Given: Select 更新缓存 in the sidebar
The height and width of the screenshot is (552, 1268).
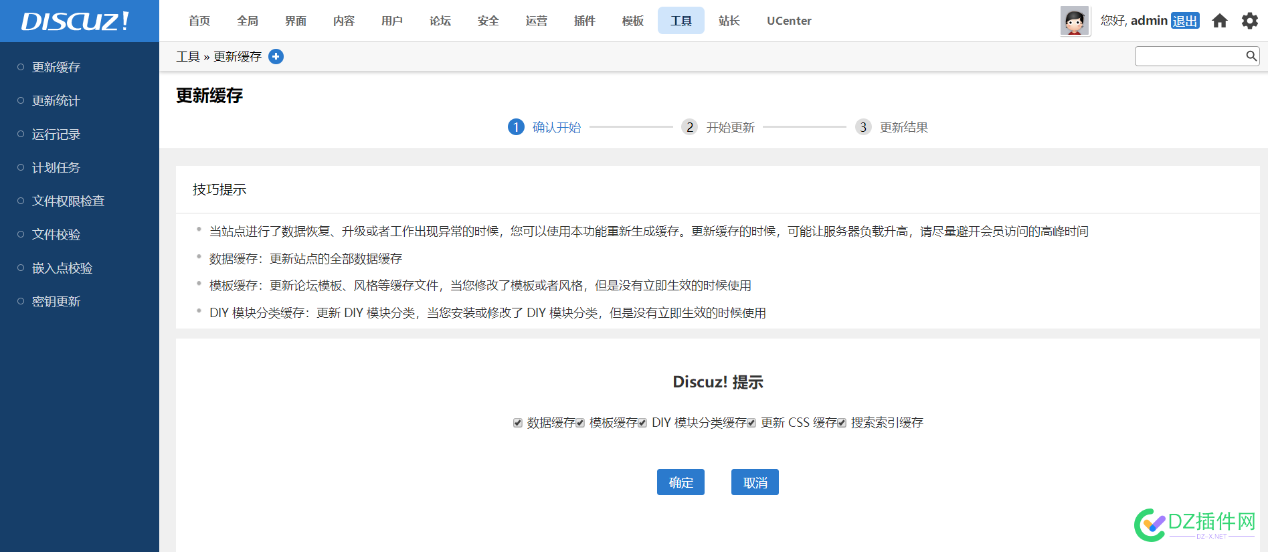Looking at the screenshot, I should click(56, 67).
